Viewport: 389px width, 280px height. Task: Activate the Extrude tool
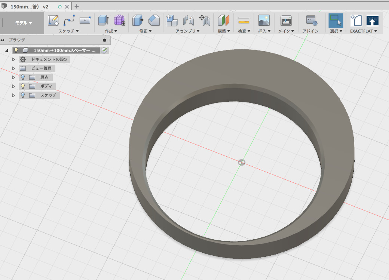click(104, 20)
